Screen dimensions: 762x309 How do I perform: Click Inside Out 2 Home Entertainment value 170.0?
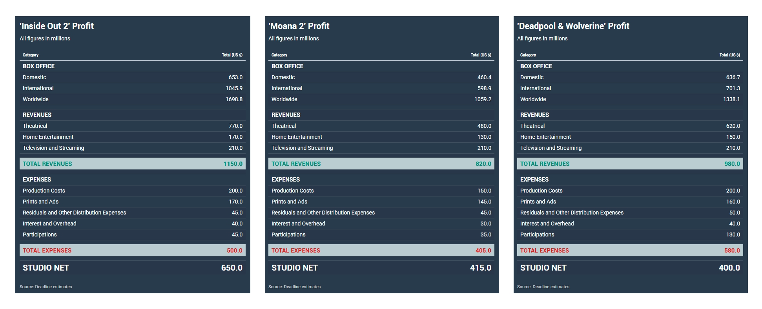[235, 137]
